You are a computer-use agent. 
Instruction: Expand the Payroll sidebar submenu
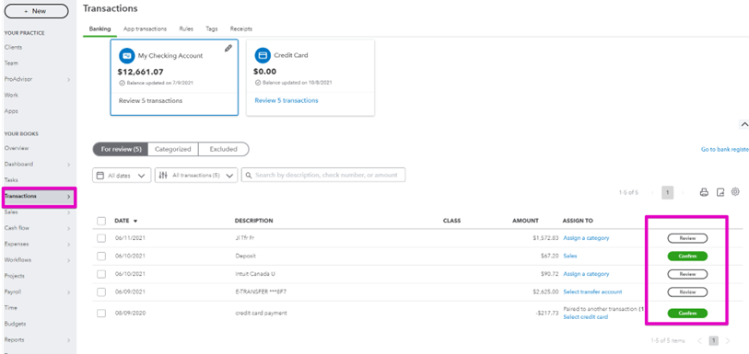pyautogui.click(x=68, y=292)
